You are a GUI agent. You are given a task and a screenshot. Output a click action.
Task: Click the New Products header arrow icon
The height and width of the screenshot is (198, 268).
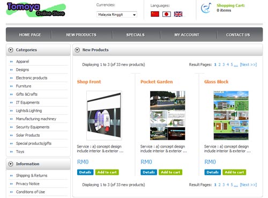click(x=77, y=50)
